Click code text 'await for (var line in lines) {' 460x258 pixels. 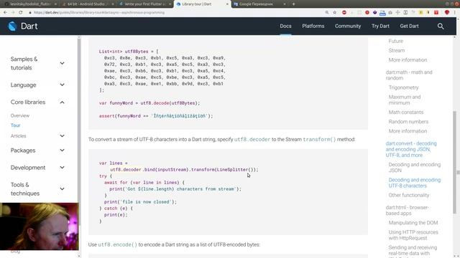[144, 183]
